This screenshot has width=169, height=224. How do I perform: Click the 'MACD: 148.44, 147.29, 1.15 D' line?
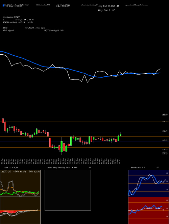pyautogui.click(x=18, y=22)
